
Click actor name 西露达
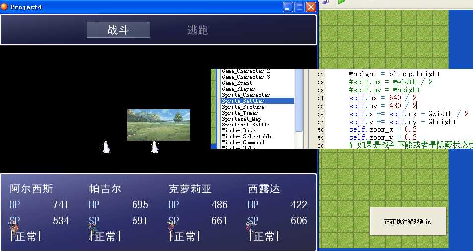point(264,189)
